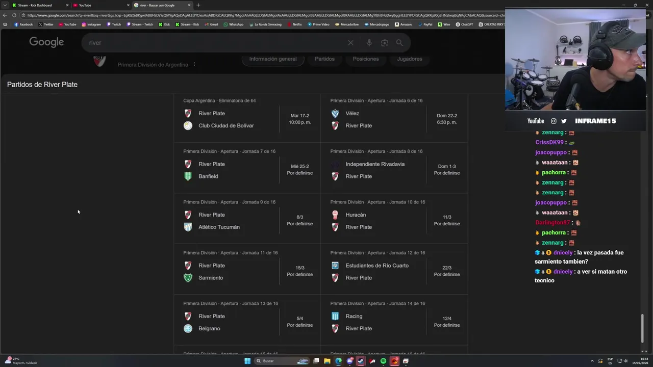This screenshot has width=653, height=367.
Task: Select the Jugadores tab
Action: (410, 59)
